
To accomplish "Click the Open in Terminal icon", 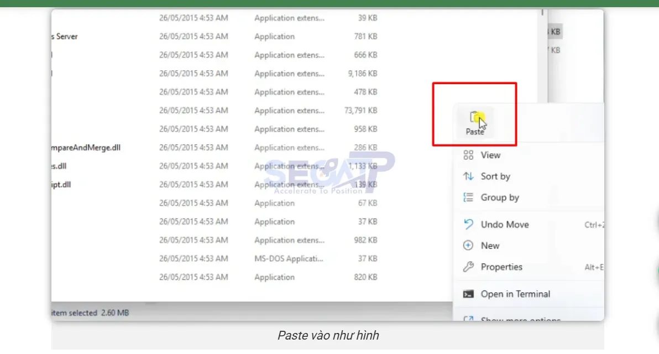I will tap(468, 294).
